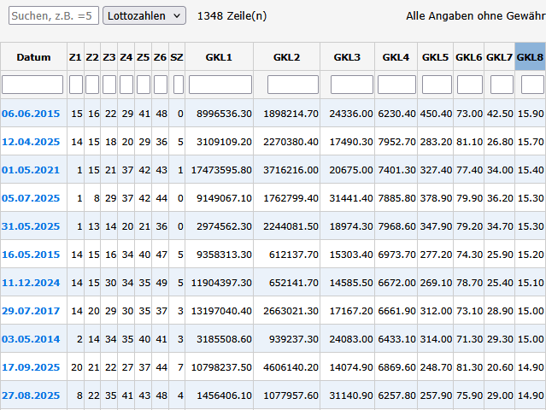This screenshot has width=546, height=410.
Task: Open the 05.07.2025 draw link
Action: pyautogui.click(x=31, y=198)
